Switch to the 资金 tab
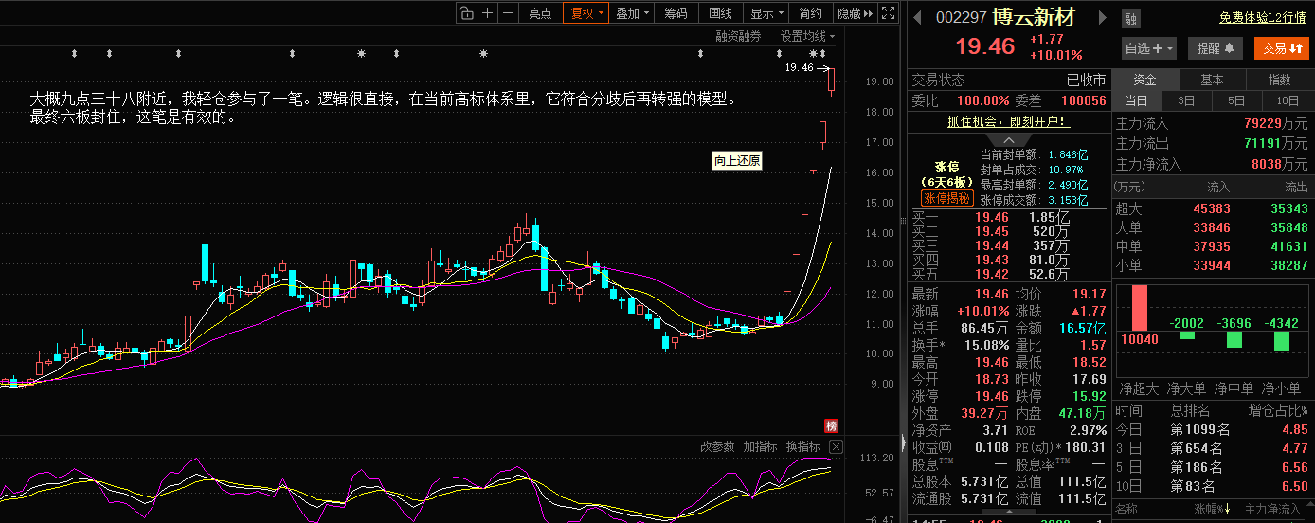The width and height of the screenshot is (1315, 523). 1144,81
